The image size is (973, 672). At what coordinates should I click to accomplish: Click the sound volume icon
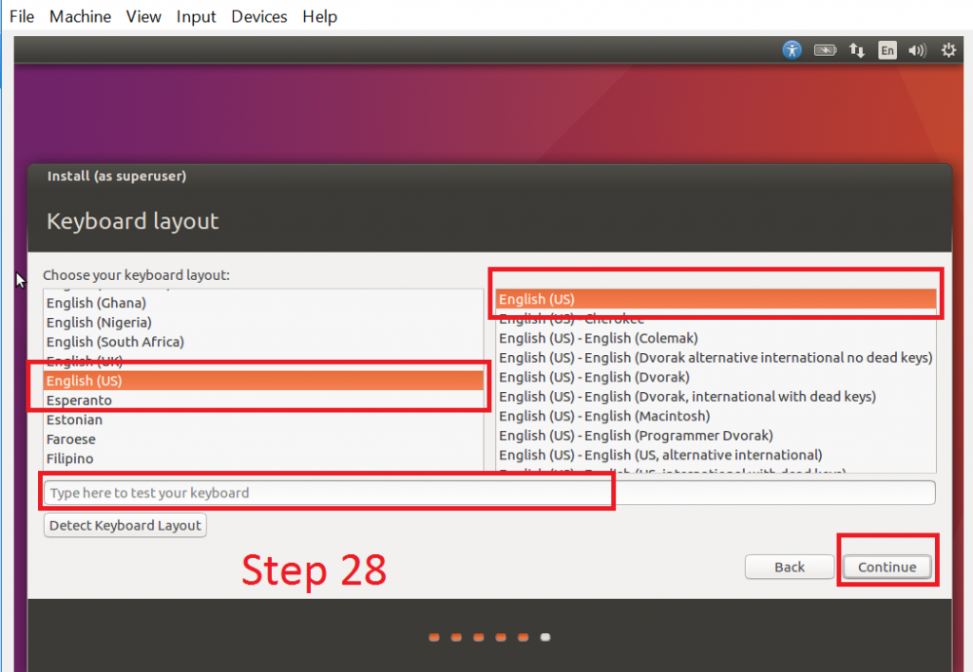click(917, 50)
